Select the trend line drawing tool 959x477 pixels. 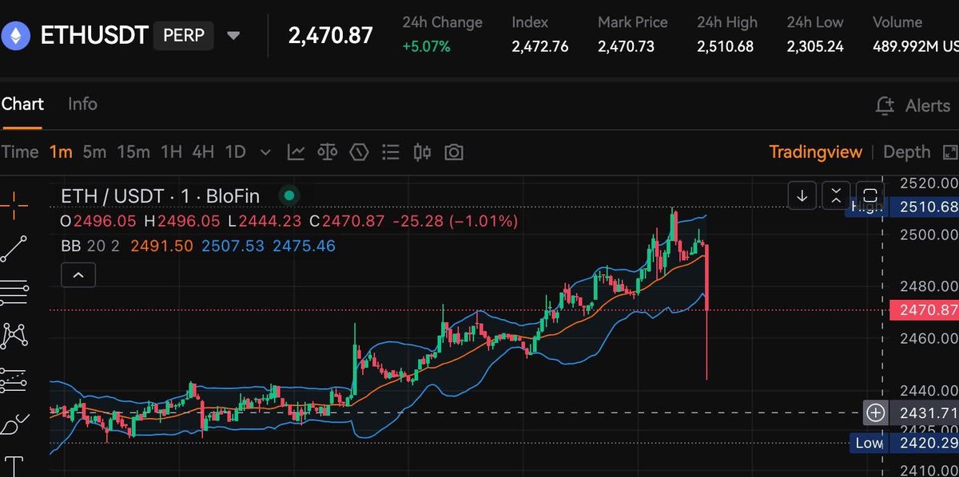pyautogui.click(x=14, y=248)
